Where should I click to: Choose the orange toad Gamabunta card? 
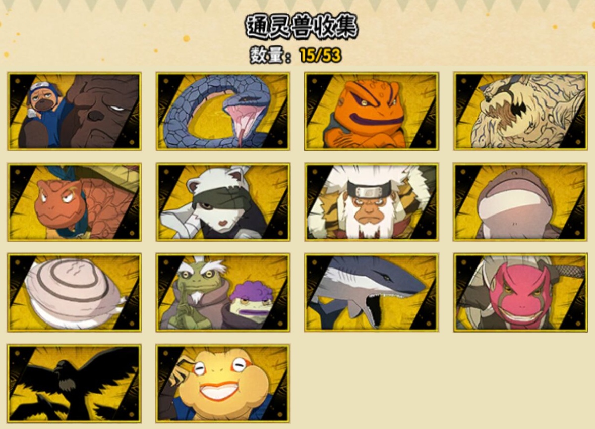coord(372,112)
